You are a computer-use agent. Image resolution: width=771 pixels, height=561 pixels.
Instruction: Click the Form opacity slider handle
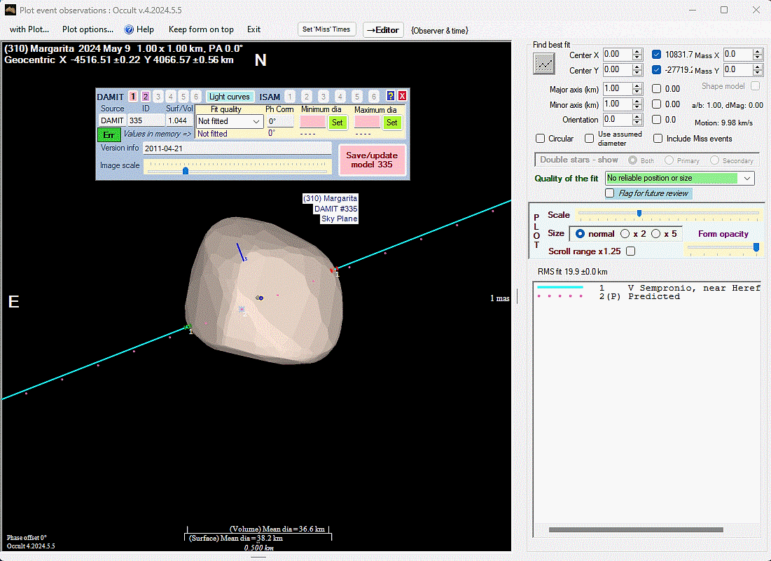pos(756,247)
